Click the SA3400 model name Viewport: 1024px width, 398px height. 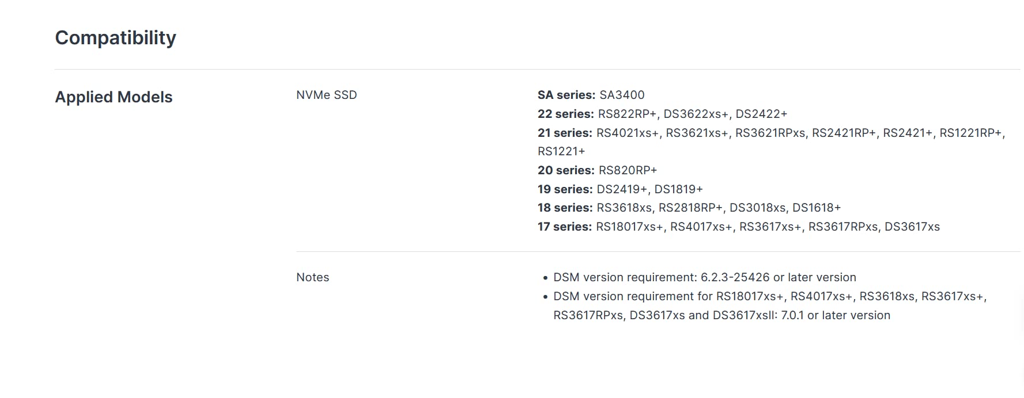tap(622, 95)
